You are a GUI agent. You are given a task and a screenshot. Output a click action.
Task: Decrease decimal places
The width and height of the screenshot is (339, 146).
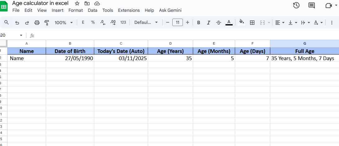(103, 23)
